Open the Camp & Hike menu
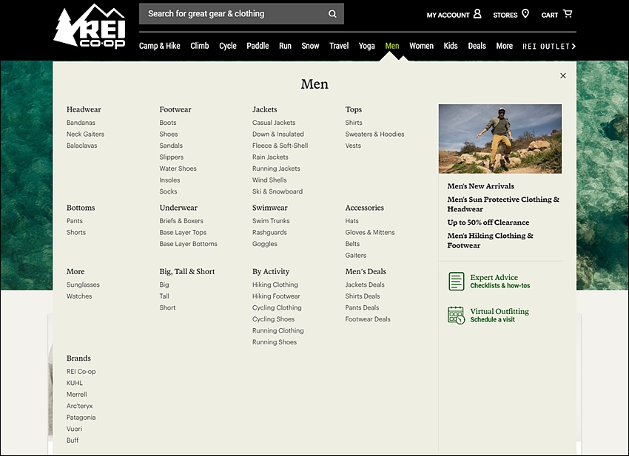The image size is (629, 456). tap(159, 46)
